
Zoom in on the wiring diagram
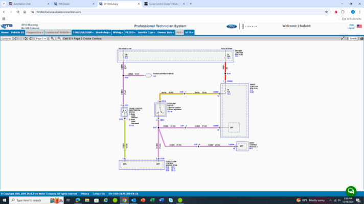click(52, 38)
